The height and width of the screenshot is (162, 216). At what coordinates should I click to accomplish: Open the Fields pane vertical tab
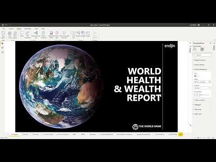[x=214, y=48]
